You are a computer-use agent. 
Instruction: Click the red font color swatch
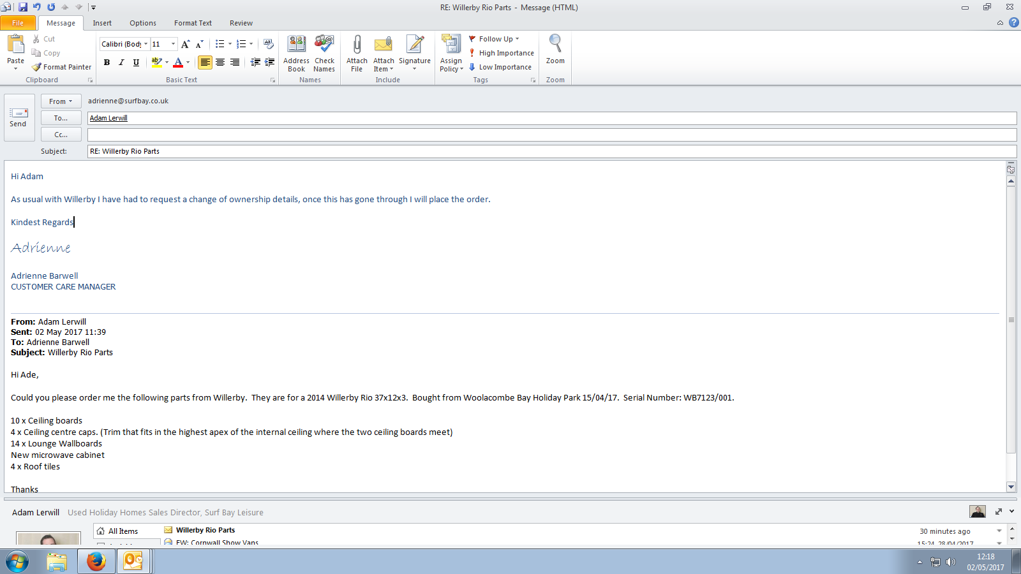[x=178, y=63]
